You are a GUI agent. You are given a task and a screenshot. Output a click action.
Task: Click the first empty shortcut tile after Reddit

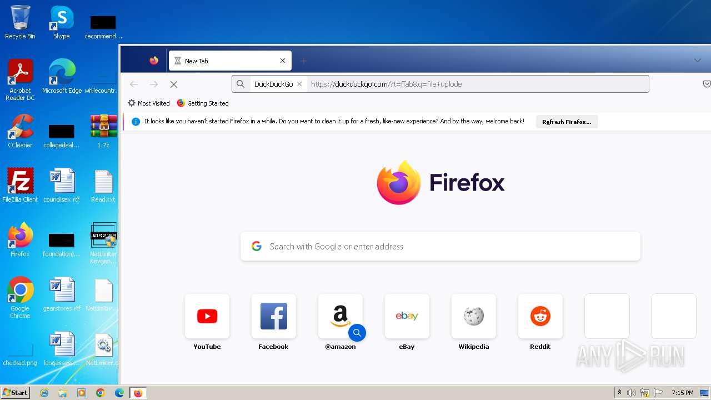(x=607, y=316)
